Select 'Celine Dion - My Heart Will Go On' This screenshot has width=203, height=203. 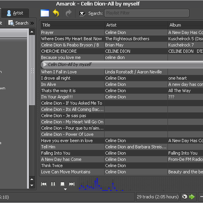tap(72, 122)
